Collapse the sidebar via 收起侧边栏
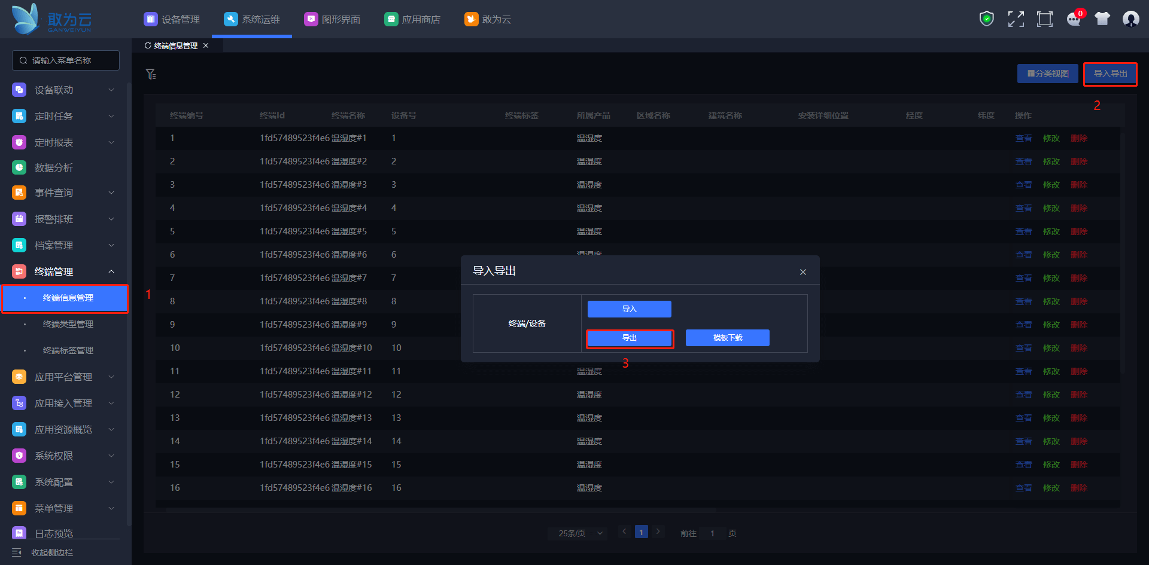1149x565 pixels. pyautogui.click(x=43, y=552)
